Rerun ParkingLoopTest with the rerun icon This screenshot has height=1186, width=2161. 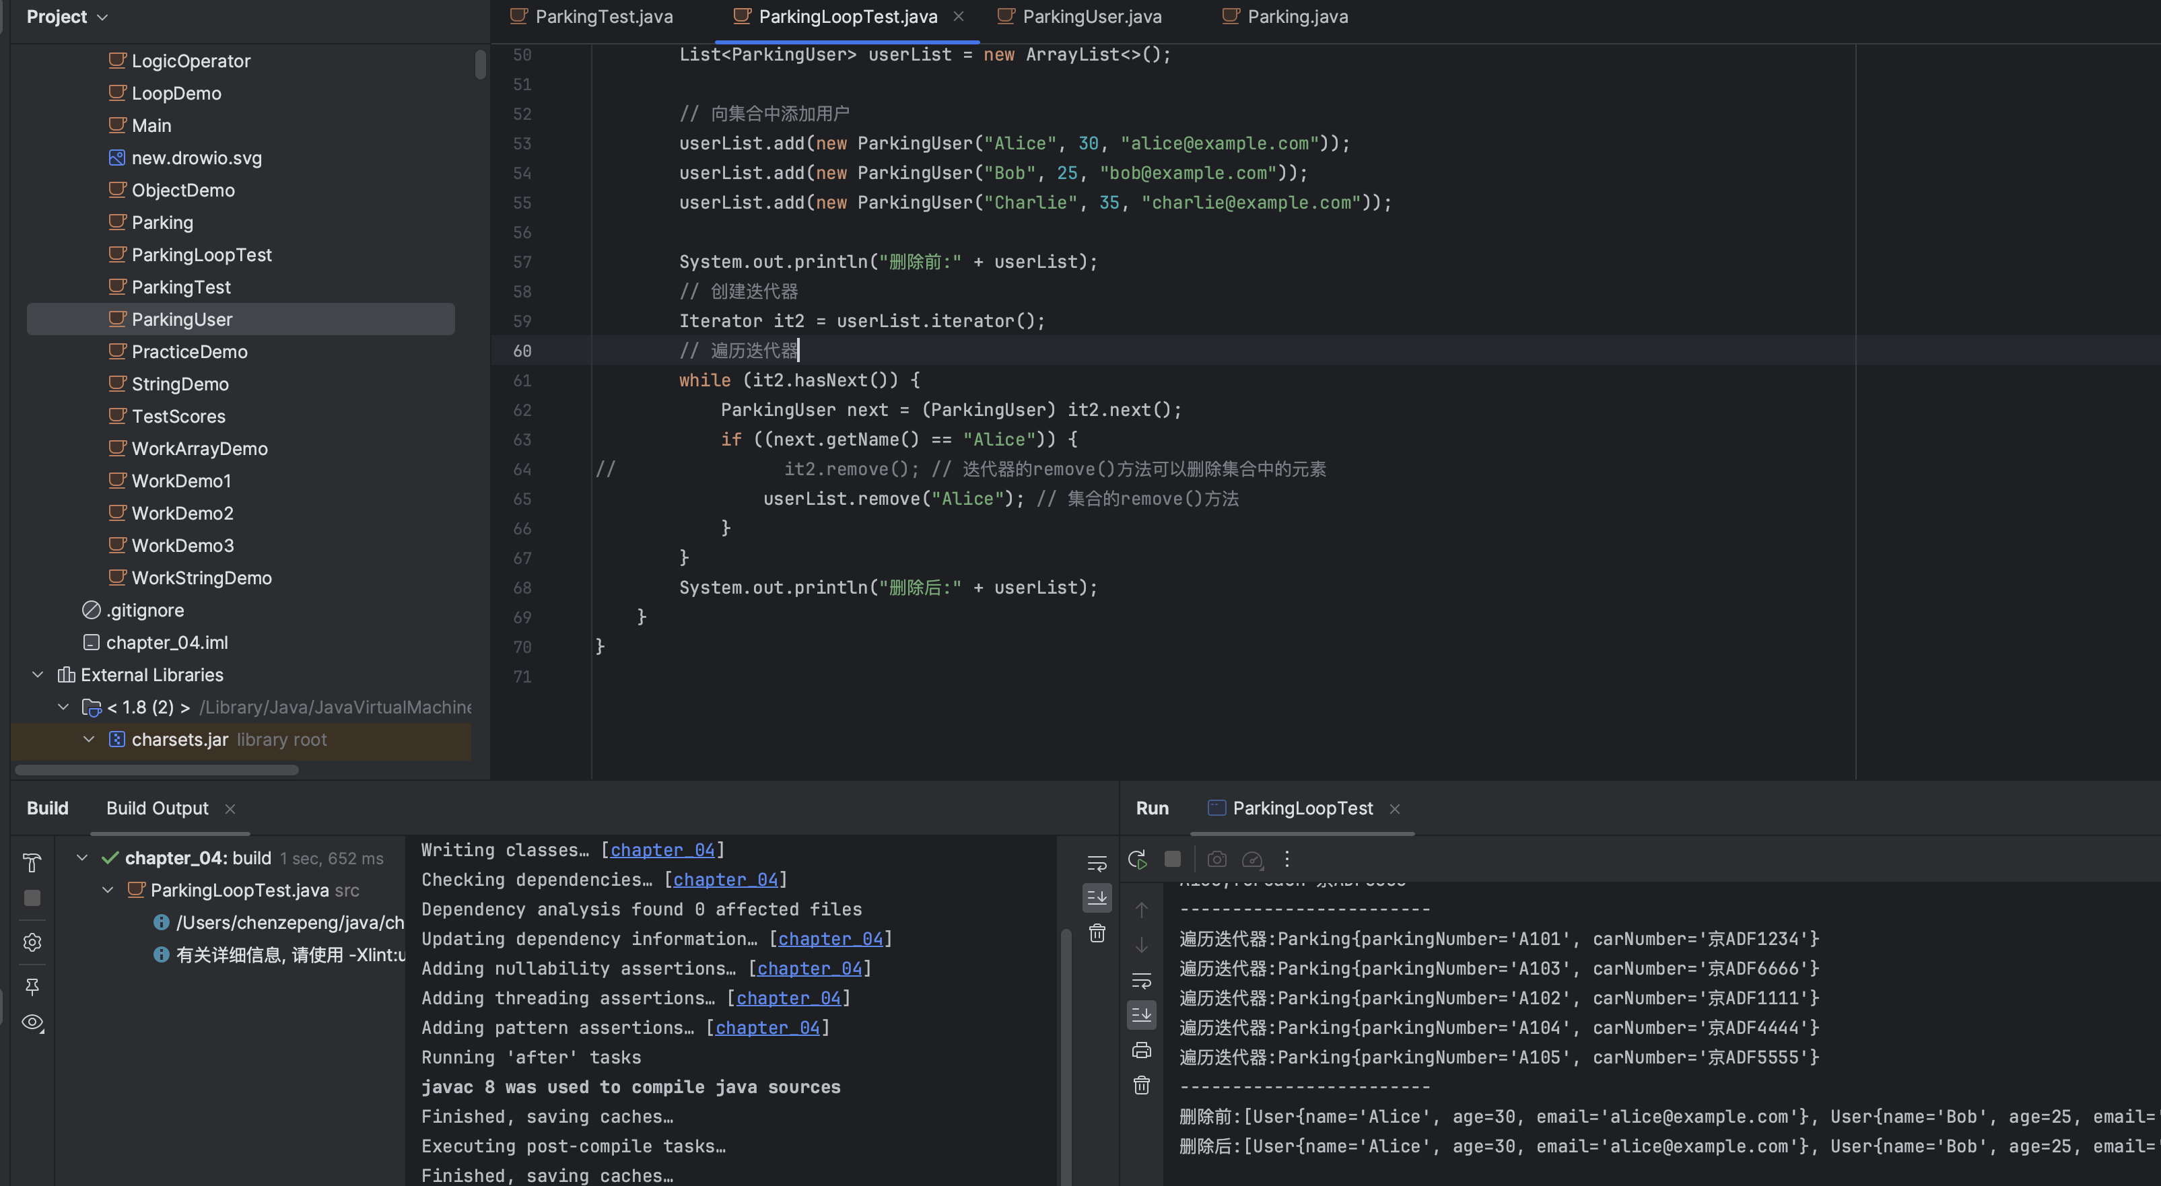pyautogui.click(x=1138, y=859)
